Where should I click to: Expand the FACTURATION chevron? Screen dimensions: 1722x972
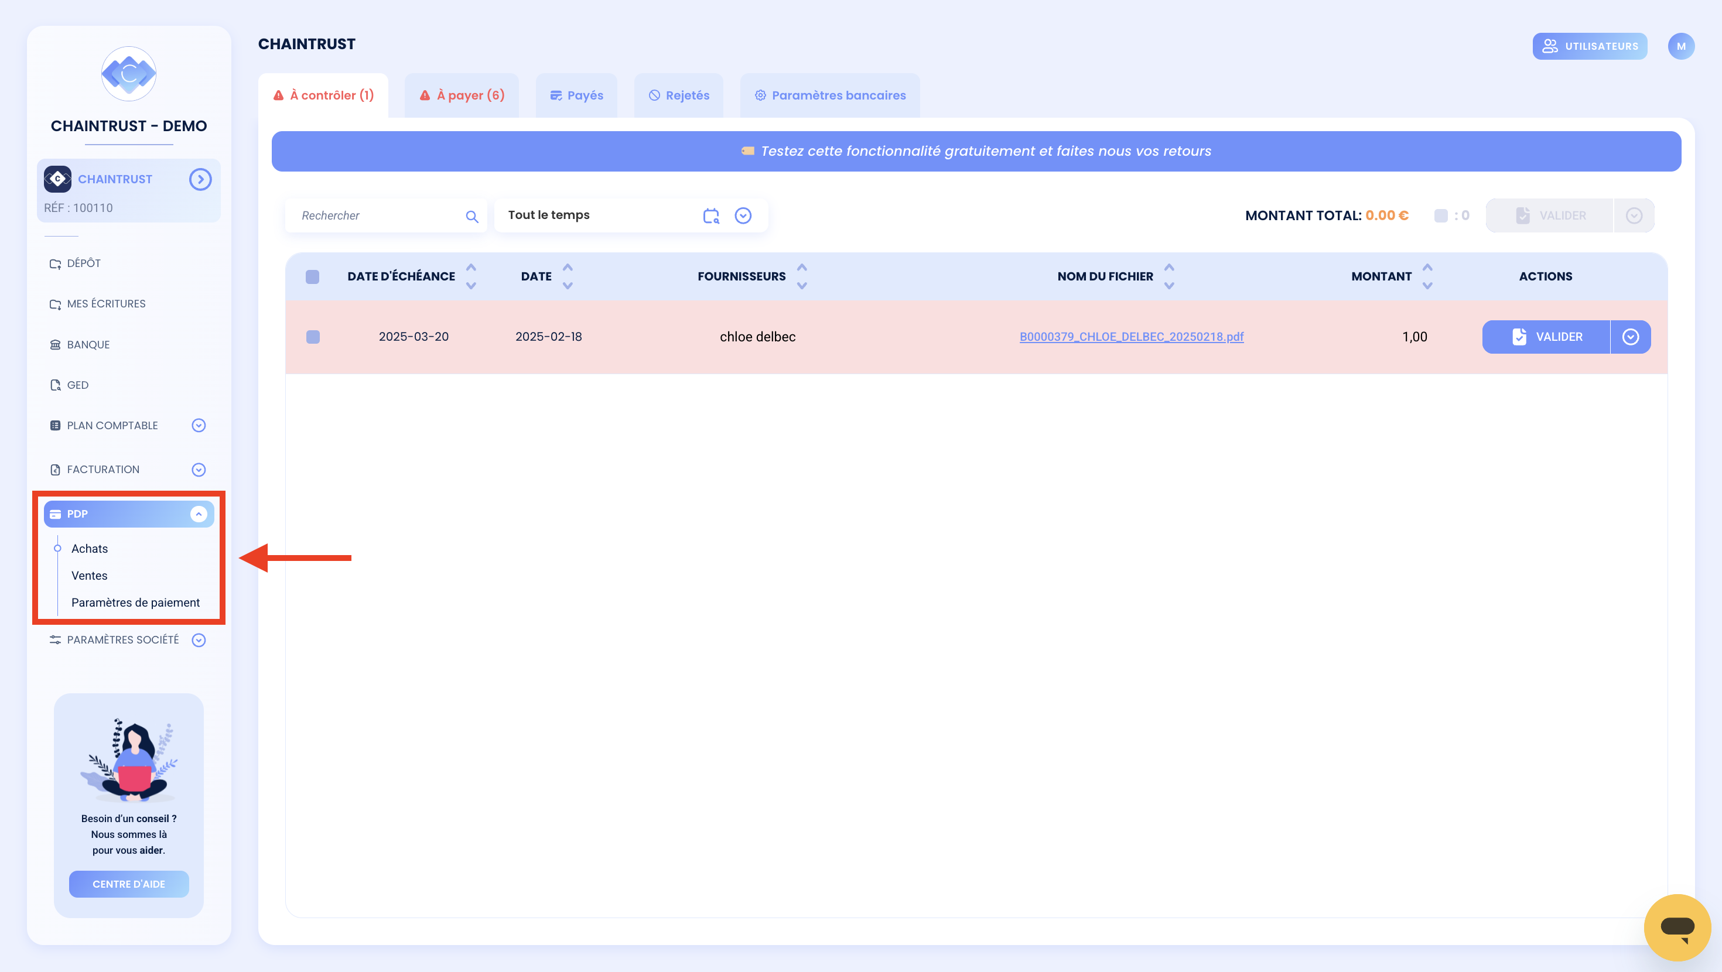pos(199,469)
